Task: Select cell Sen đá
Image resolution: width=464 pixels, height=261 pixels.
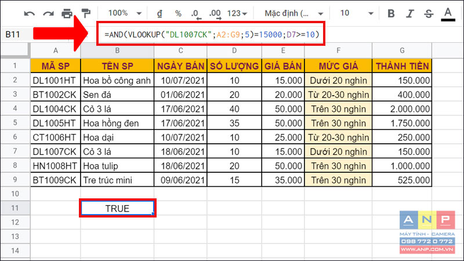Action: pyautogui.click(x=118, y=95)
